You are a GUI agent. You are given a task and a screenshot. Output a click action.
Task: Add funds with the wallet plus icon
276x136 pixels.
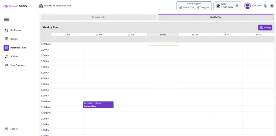pos(237,6)
